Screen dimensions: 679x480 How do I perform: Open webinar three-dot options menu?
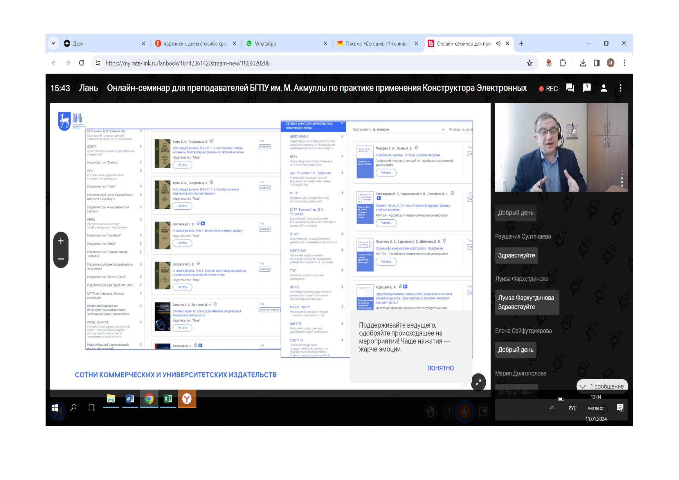(620, 88)
